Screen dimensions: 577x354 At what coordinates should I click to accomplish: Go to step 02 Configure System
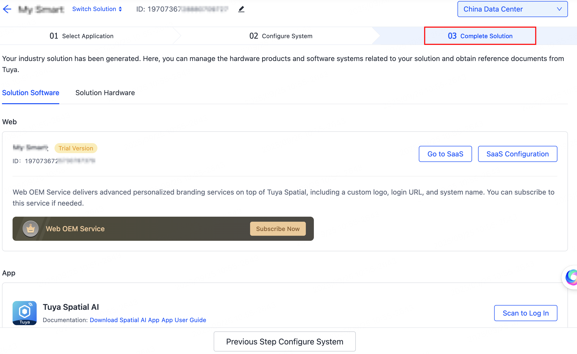[281, 36]
